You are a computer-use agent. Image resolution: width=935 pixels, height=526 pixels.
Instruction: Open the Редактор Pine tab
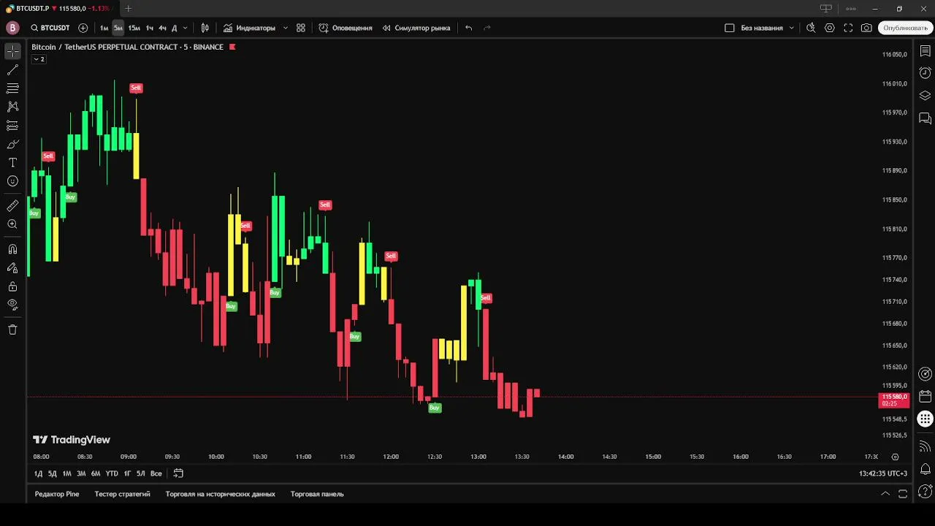pos(57,494)
